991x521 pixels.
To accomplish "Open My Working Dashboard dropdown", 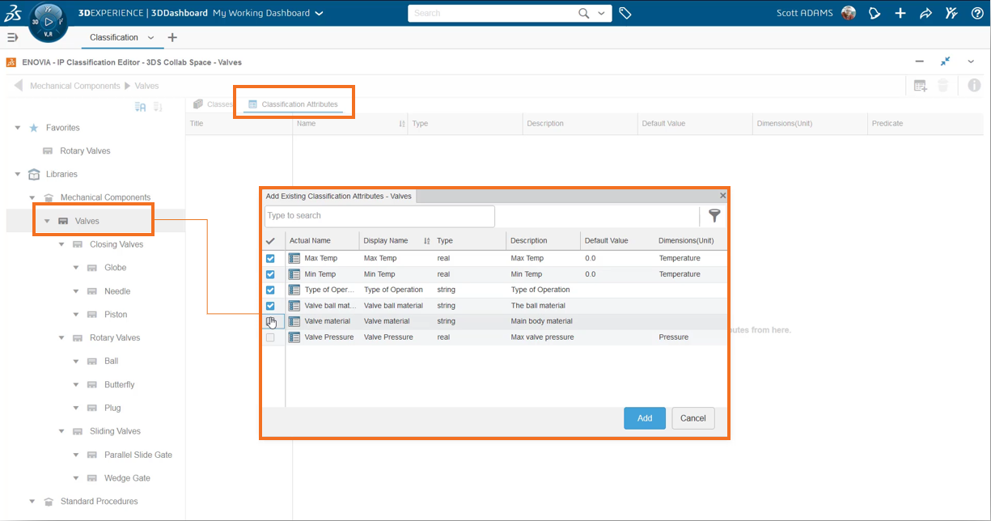I will click(x=267, y=13).
